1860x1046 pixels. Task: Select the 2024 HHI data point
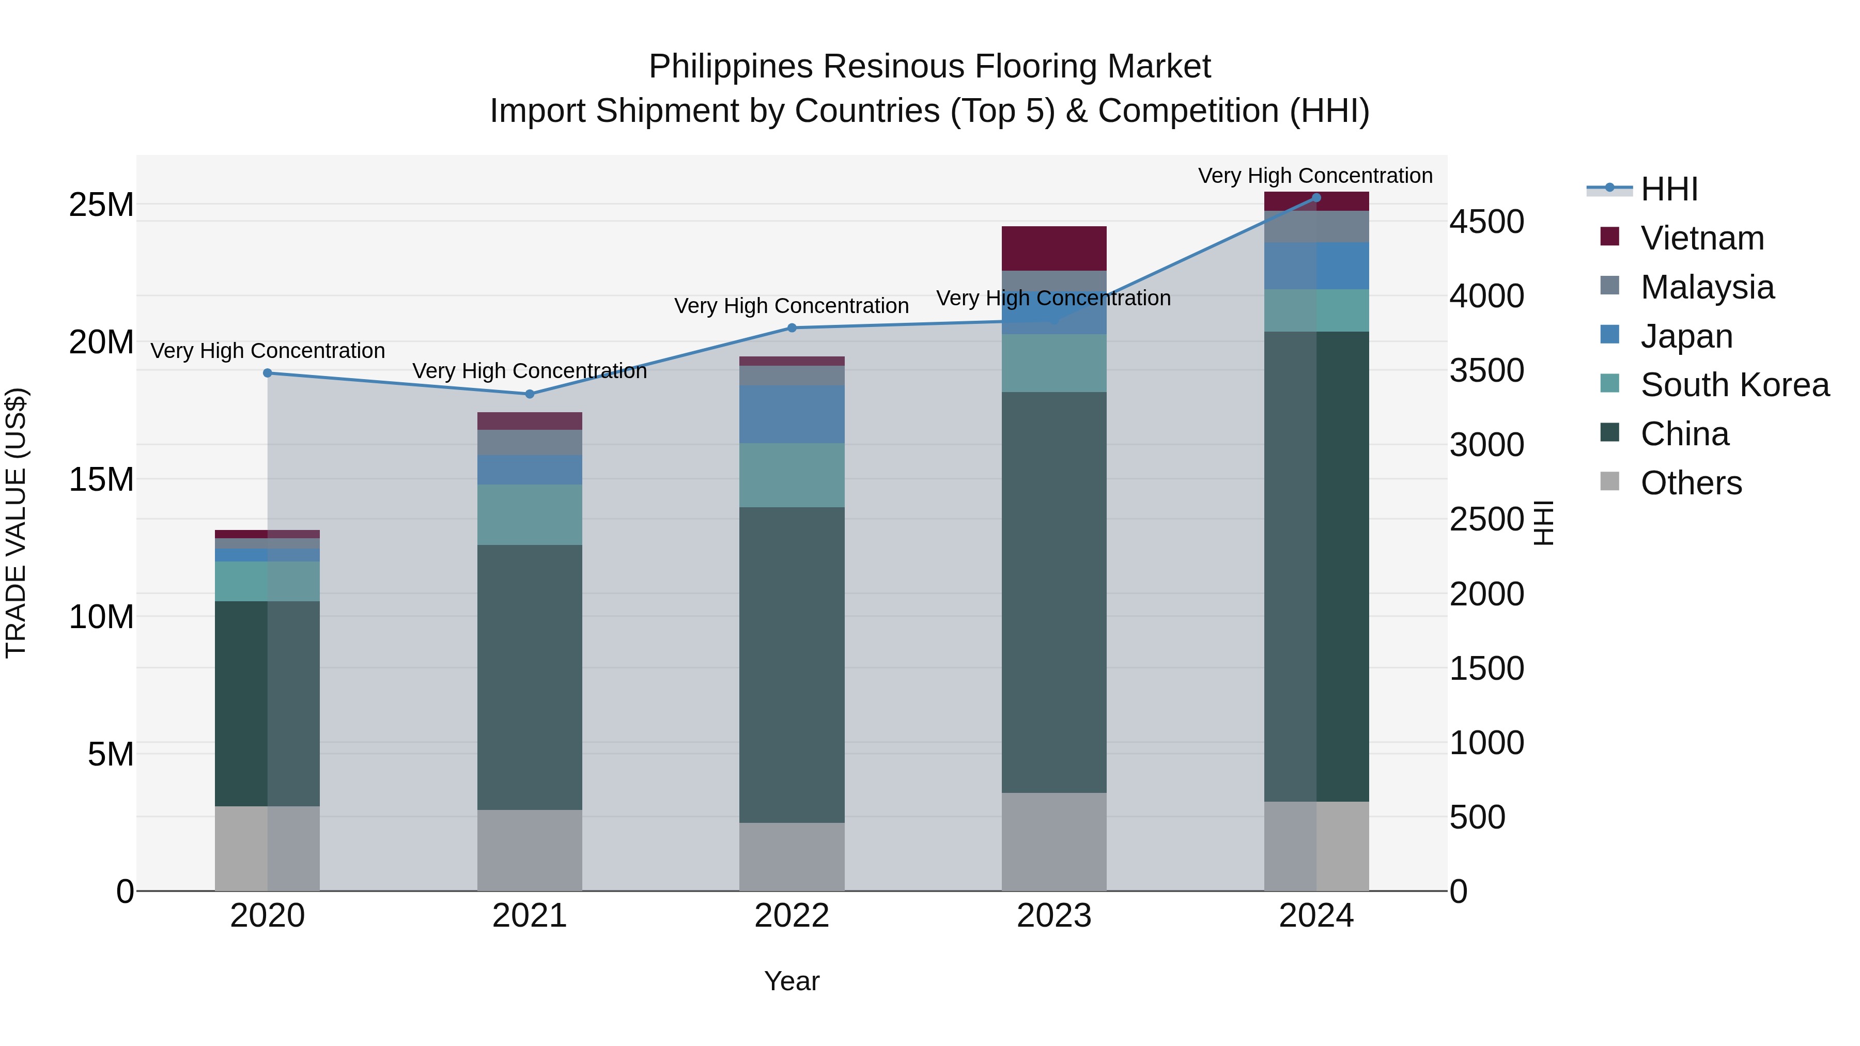(x=1315, y=198)
